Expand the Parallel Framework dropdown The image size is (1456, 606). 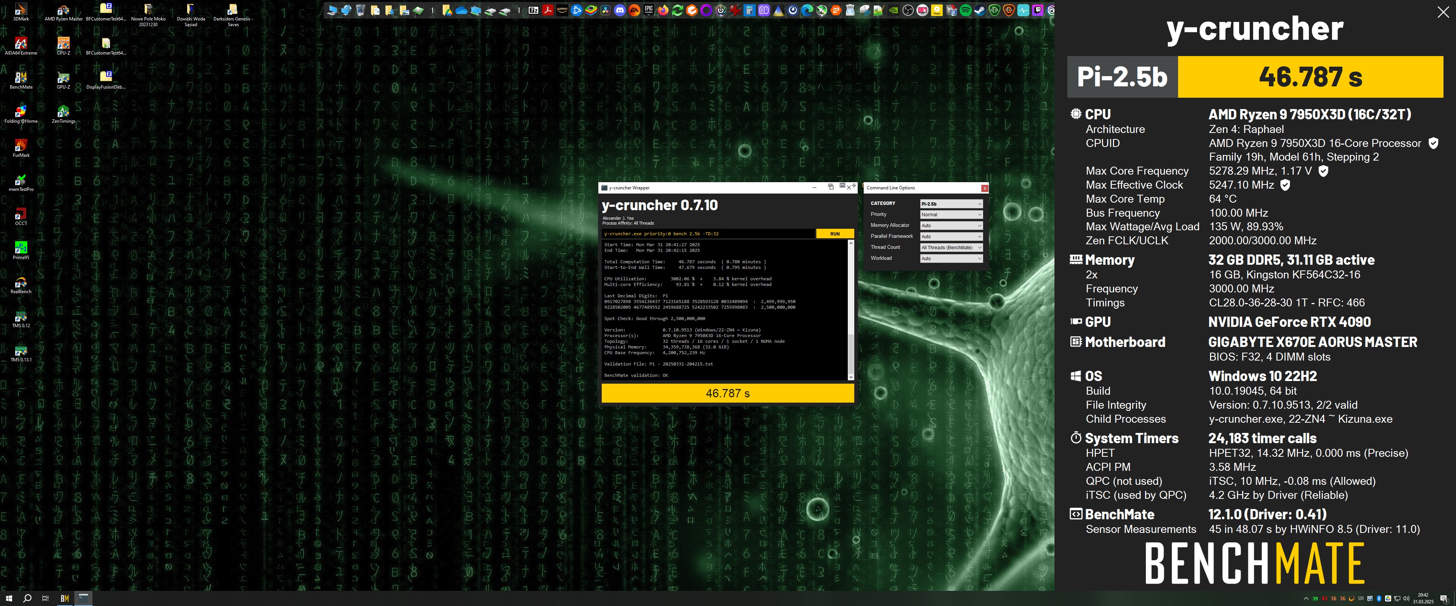pos(951,237)
